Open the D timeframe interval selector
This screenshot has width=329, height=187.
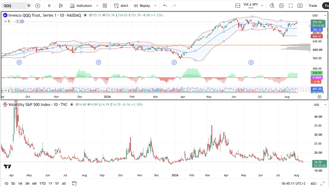coord(49,6)
